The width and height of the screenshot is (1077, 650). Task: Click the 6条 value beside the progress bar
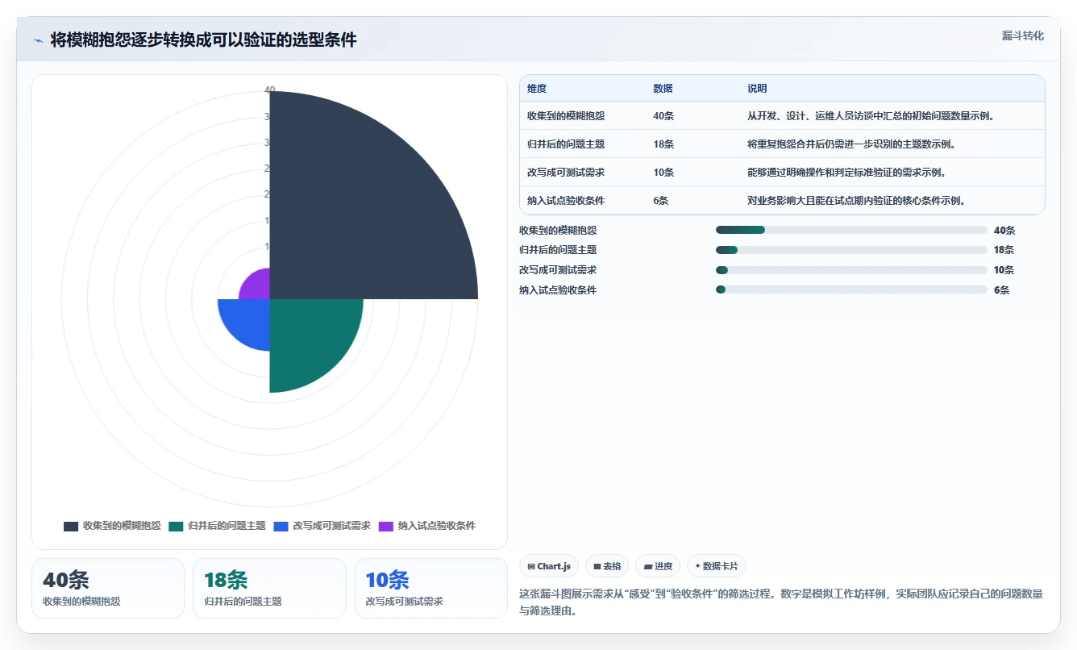point(1002,290)
